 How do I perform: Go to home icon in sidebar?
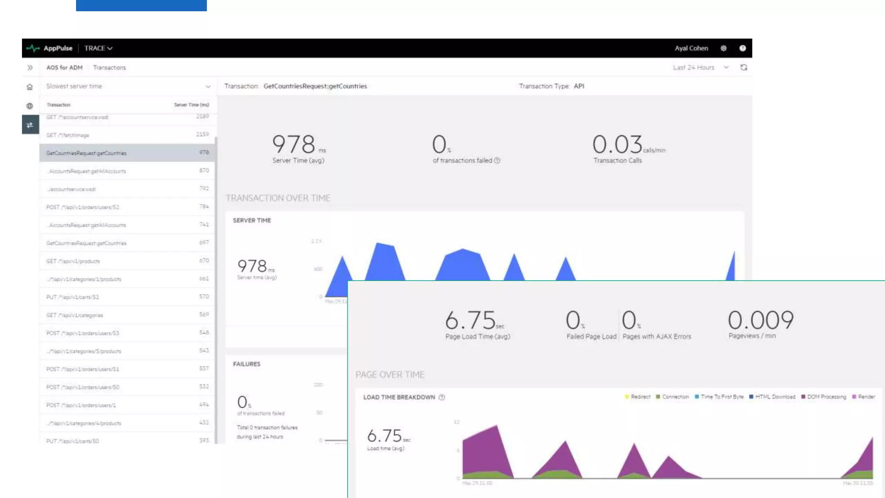tap(30, 87)
